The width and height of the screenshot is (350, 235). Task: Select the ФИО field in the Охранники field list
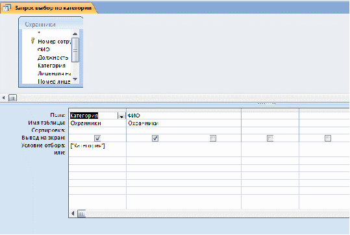[x=44, y=49]
